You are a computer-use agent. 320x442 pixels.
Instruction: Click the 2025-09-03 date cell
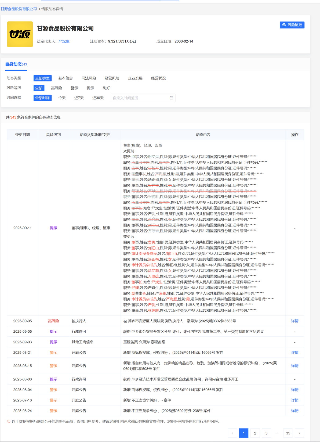23,342
